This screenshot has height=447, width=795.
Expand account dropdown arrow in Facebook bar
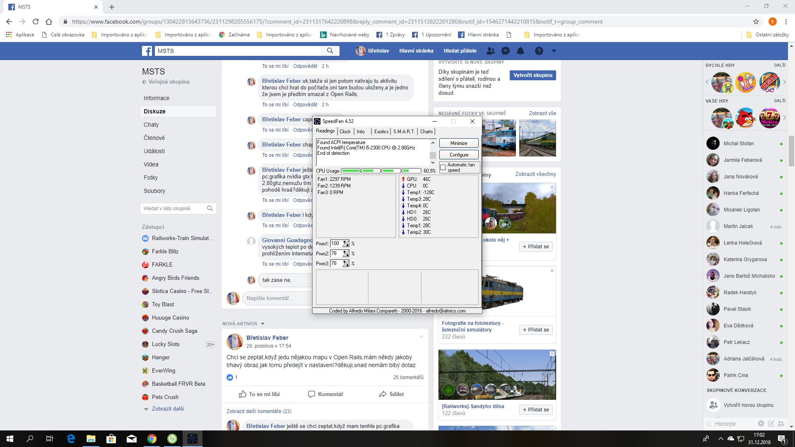(x=554, y=51)
